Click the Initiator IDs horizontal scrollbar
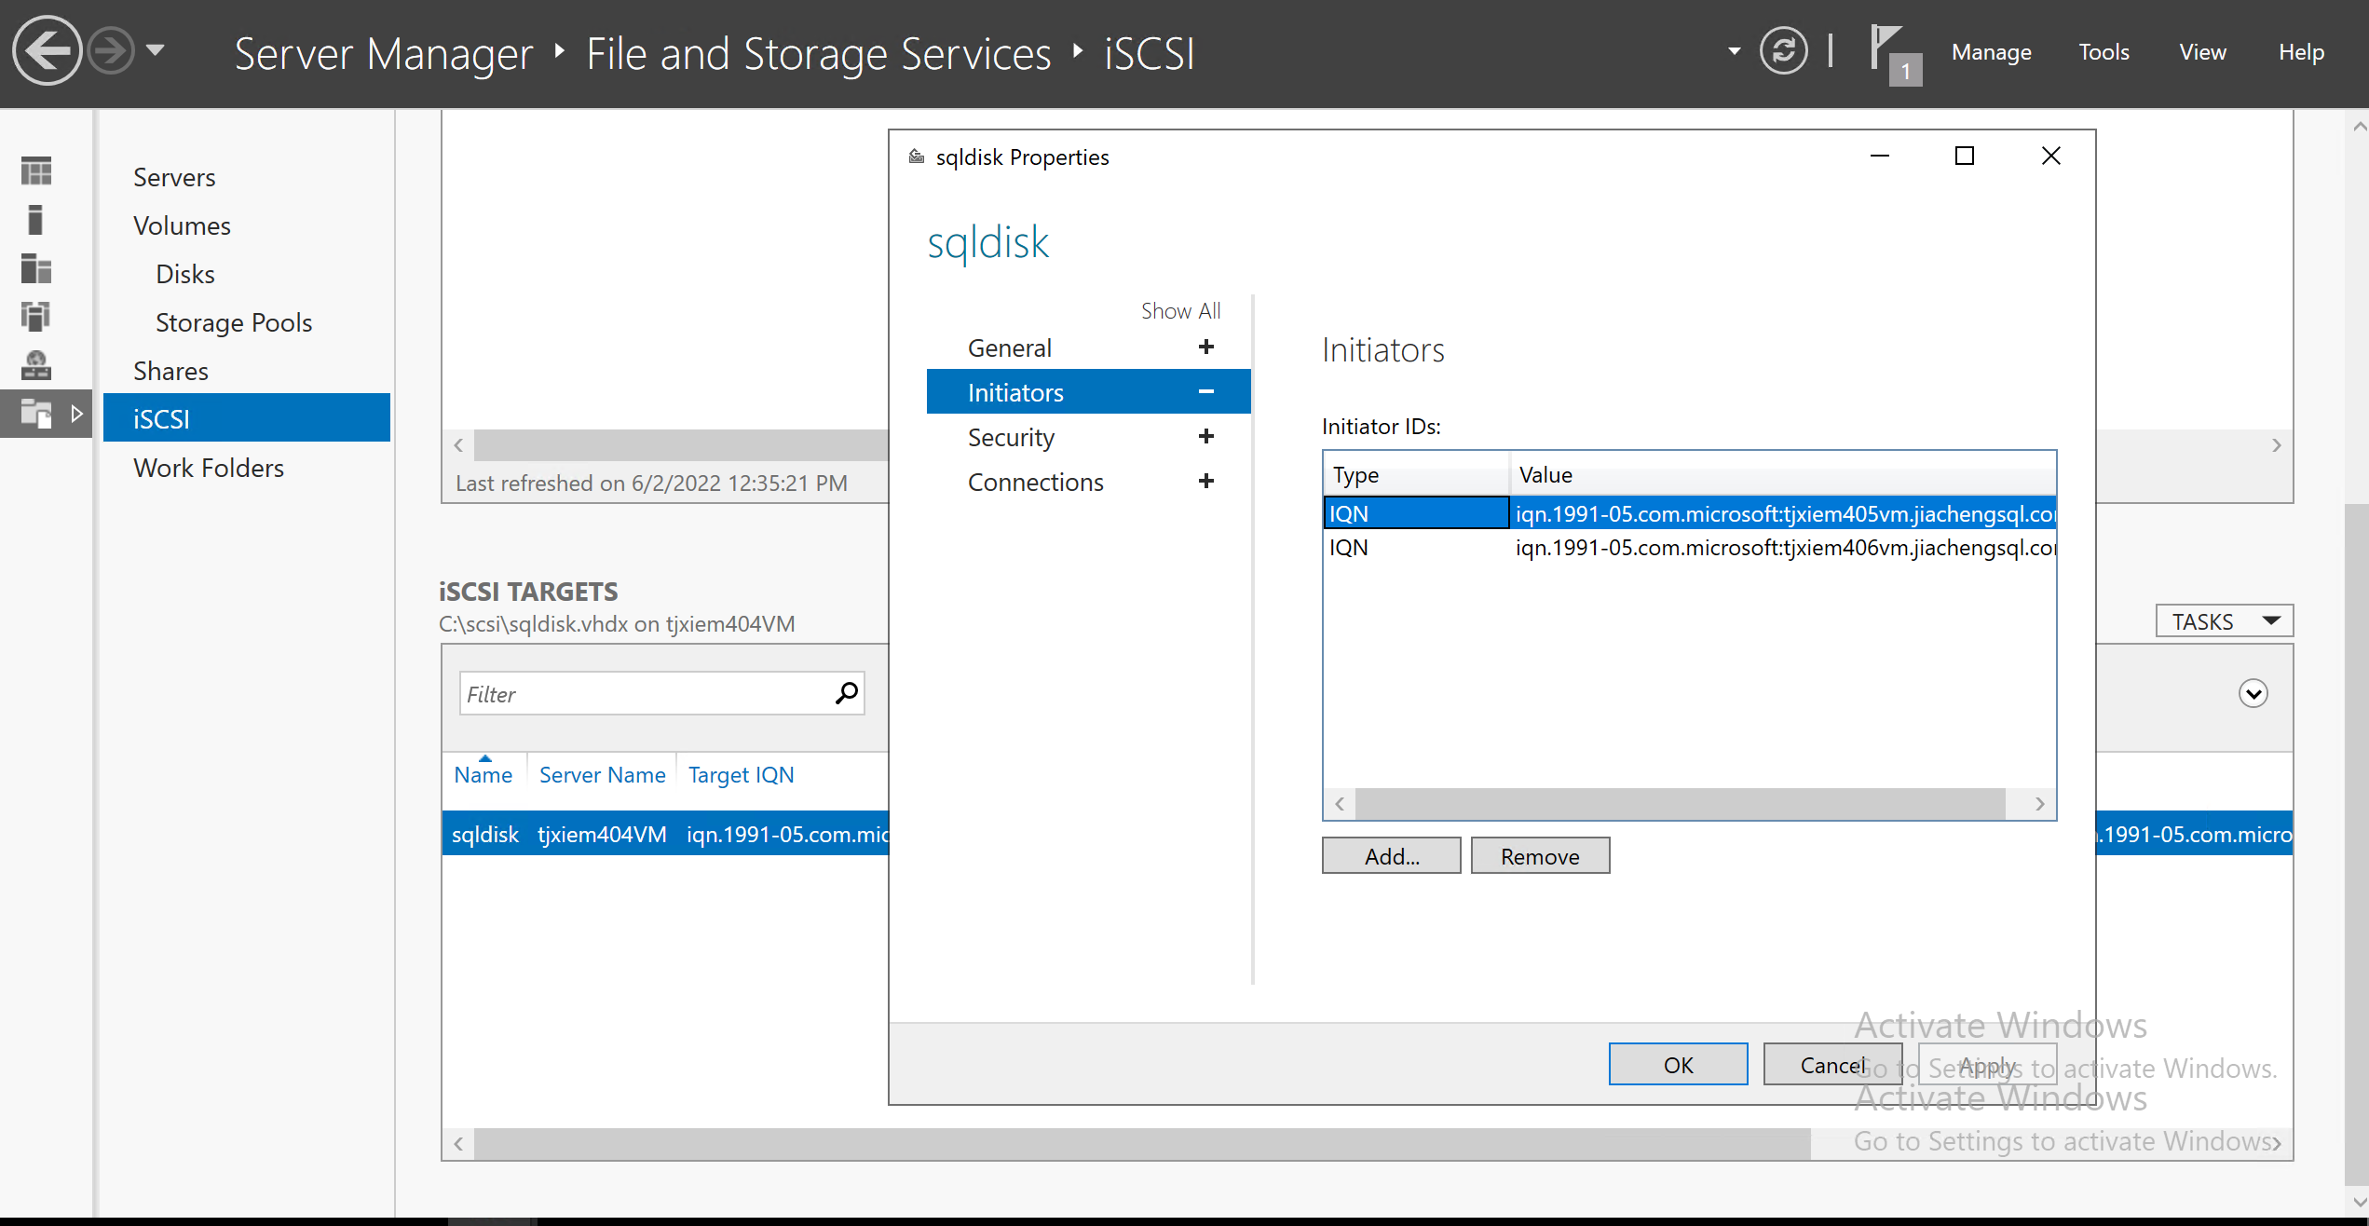 click(1679, 803)
